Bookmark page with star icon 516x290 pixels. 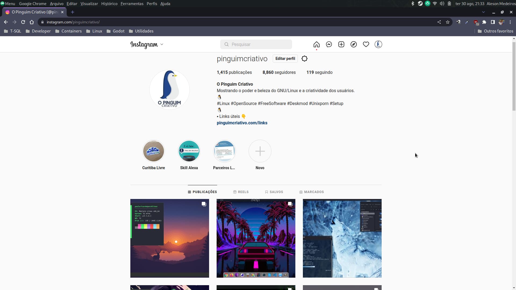coord(448,22)
